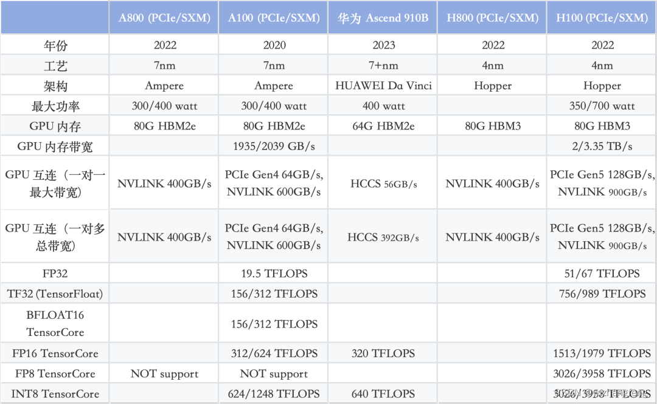
Task: Click the 7+nm process cell
Action: 383,66
